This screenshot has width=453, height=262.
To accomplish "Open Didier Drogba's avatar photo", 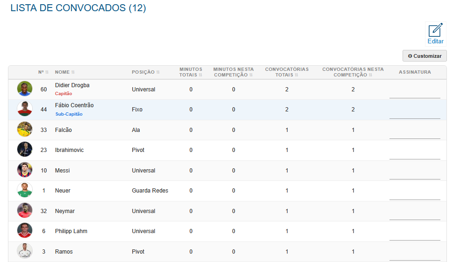I will pos(25,89).
